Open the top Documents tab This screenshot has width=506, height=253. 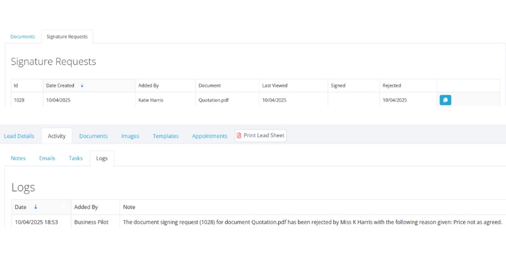click(x=23, y=37)
